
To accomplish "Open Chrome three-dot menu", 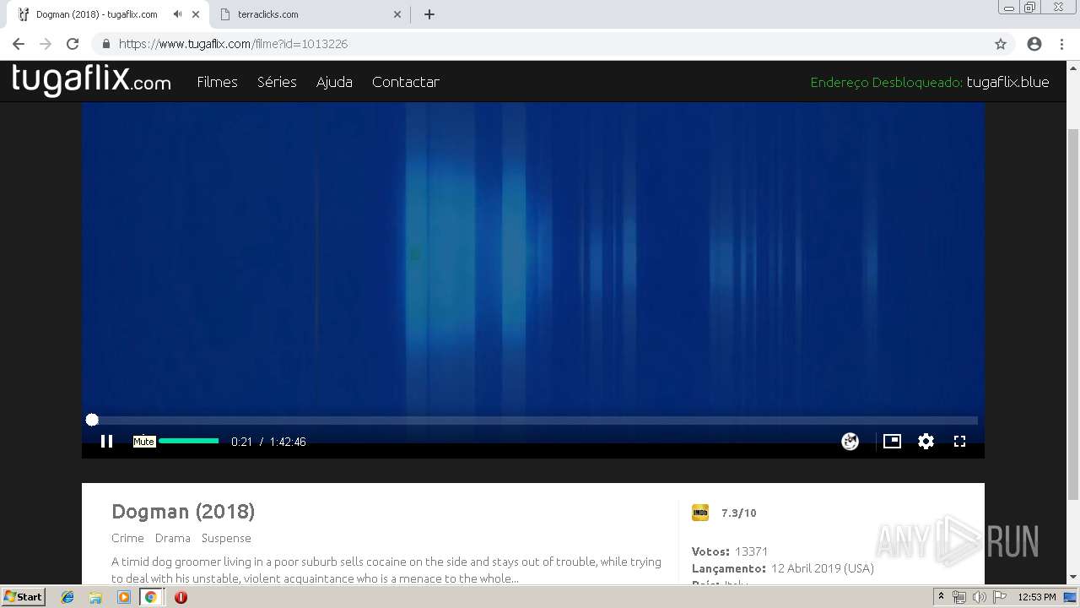I will point(1061,44).
